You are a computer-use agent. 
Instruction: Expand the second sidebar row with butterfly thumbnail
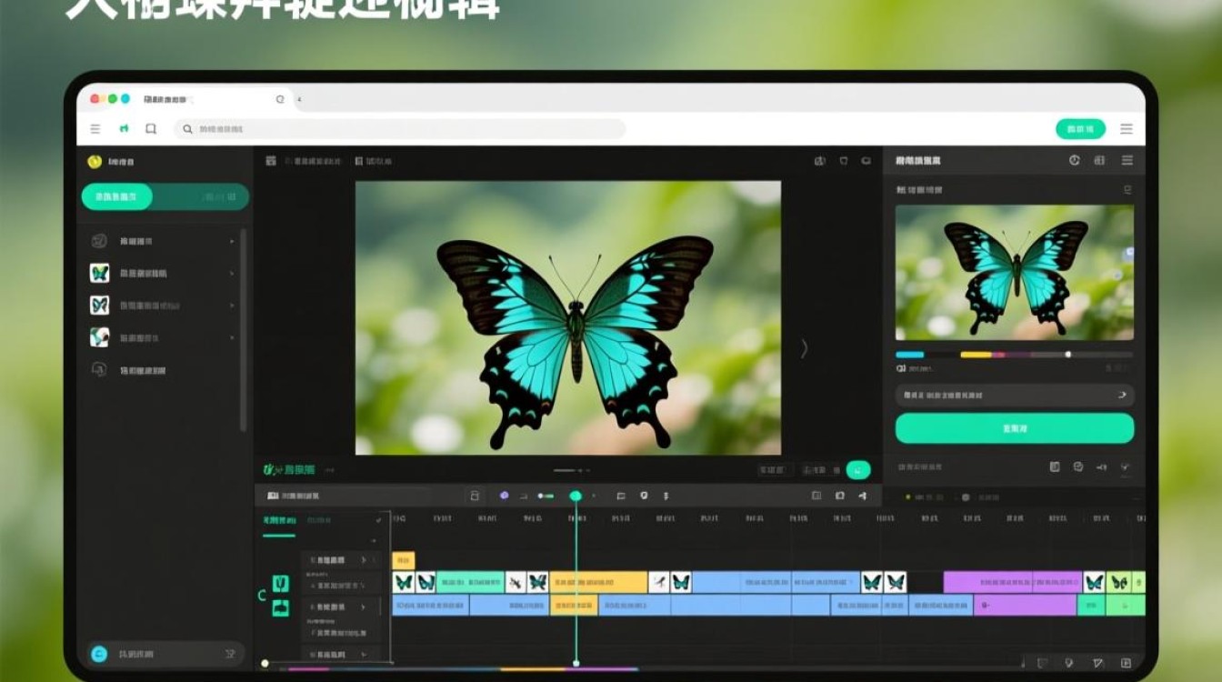coord(232,273)
